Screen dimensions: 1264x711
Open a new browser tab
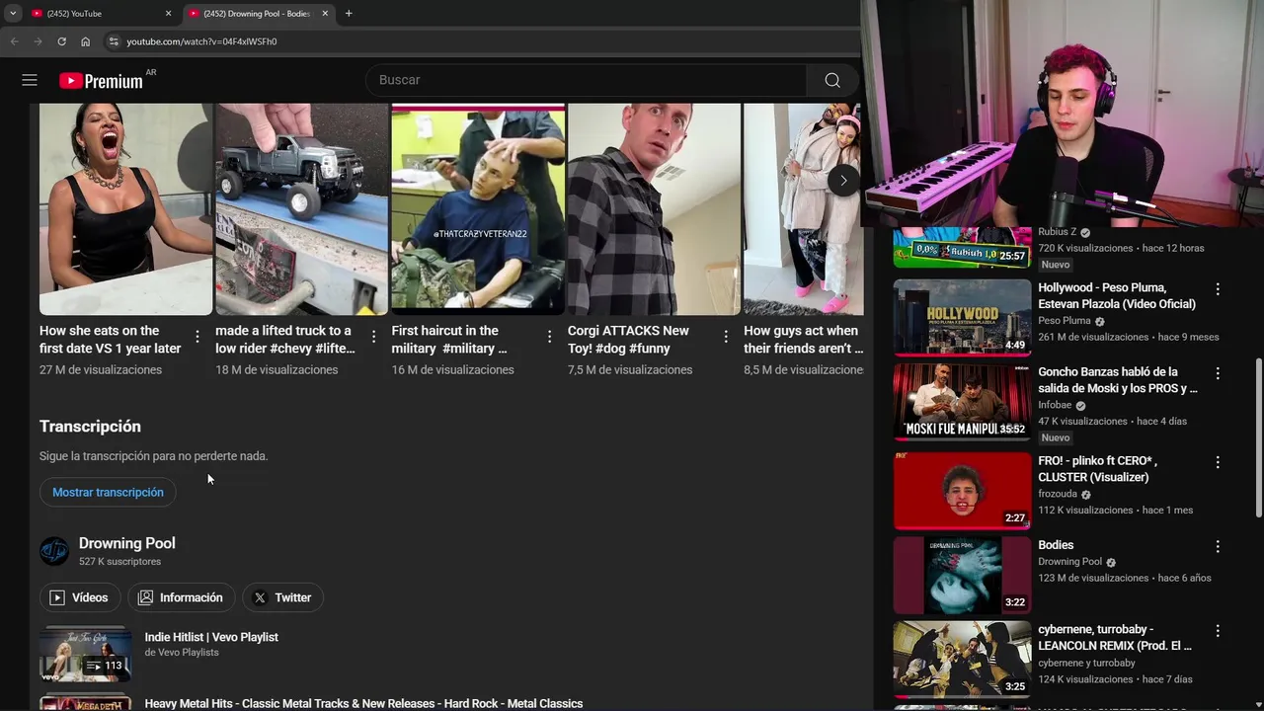[349, 14]
